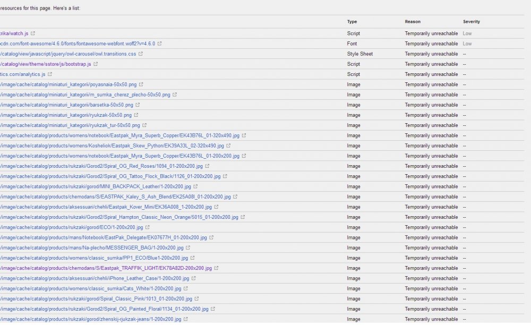This screenshot has height=325, width=531.
Task: Open external icon beside MINI_BACKPACK_Leather image
Action: tap(195, 186)
